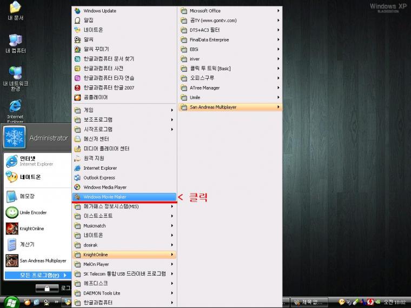Click the taskbar clock 오전 10:02
Viewport: 411px width, 308px height.
coord(394,303)
